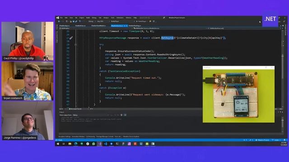289x162 pixels.
Task: Click the screwdriver quick actions icon on line 27
Action: (x=71, y=38)
